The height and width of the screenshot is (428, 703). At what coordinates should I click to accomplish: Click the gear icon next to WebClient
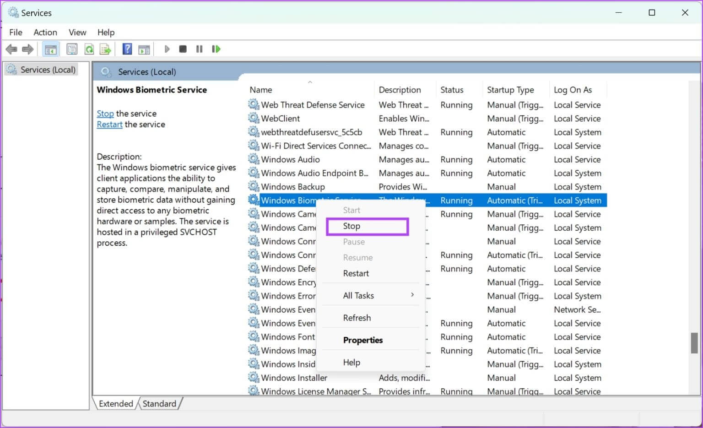click(254, 118)
